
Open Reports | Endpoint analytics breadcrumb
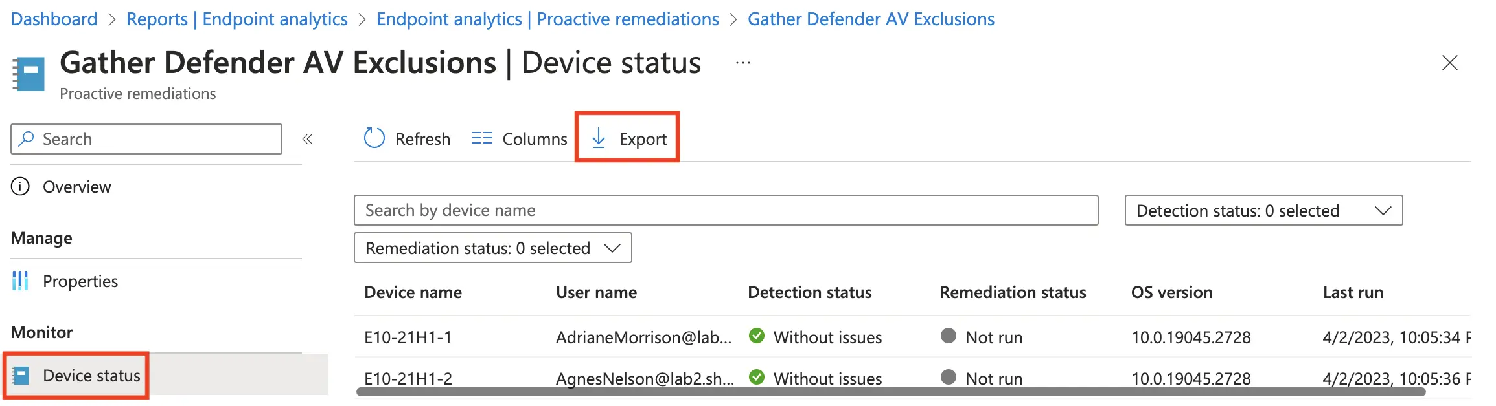click(237, 19)
